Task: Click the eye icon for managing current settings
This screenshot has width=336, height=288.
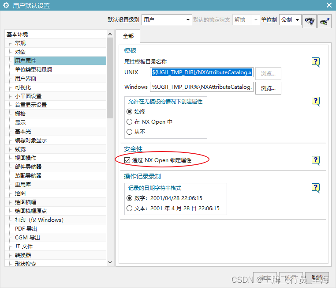Action: pos(325,21)
